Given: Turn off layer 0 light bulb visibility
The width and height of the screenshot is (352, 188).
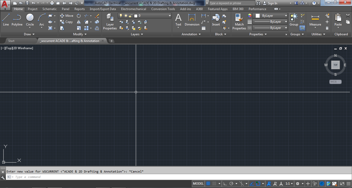Looking at the screenshot, I should click(121, 15).
